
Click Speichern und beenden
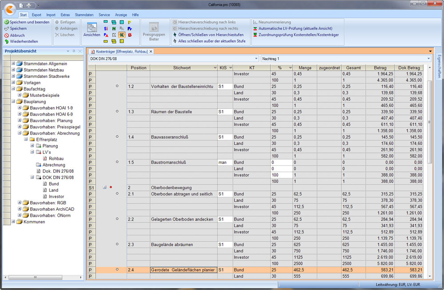[27, 22]
